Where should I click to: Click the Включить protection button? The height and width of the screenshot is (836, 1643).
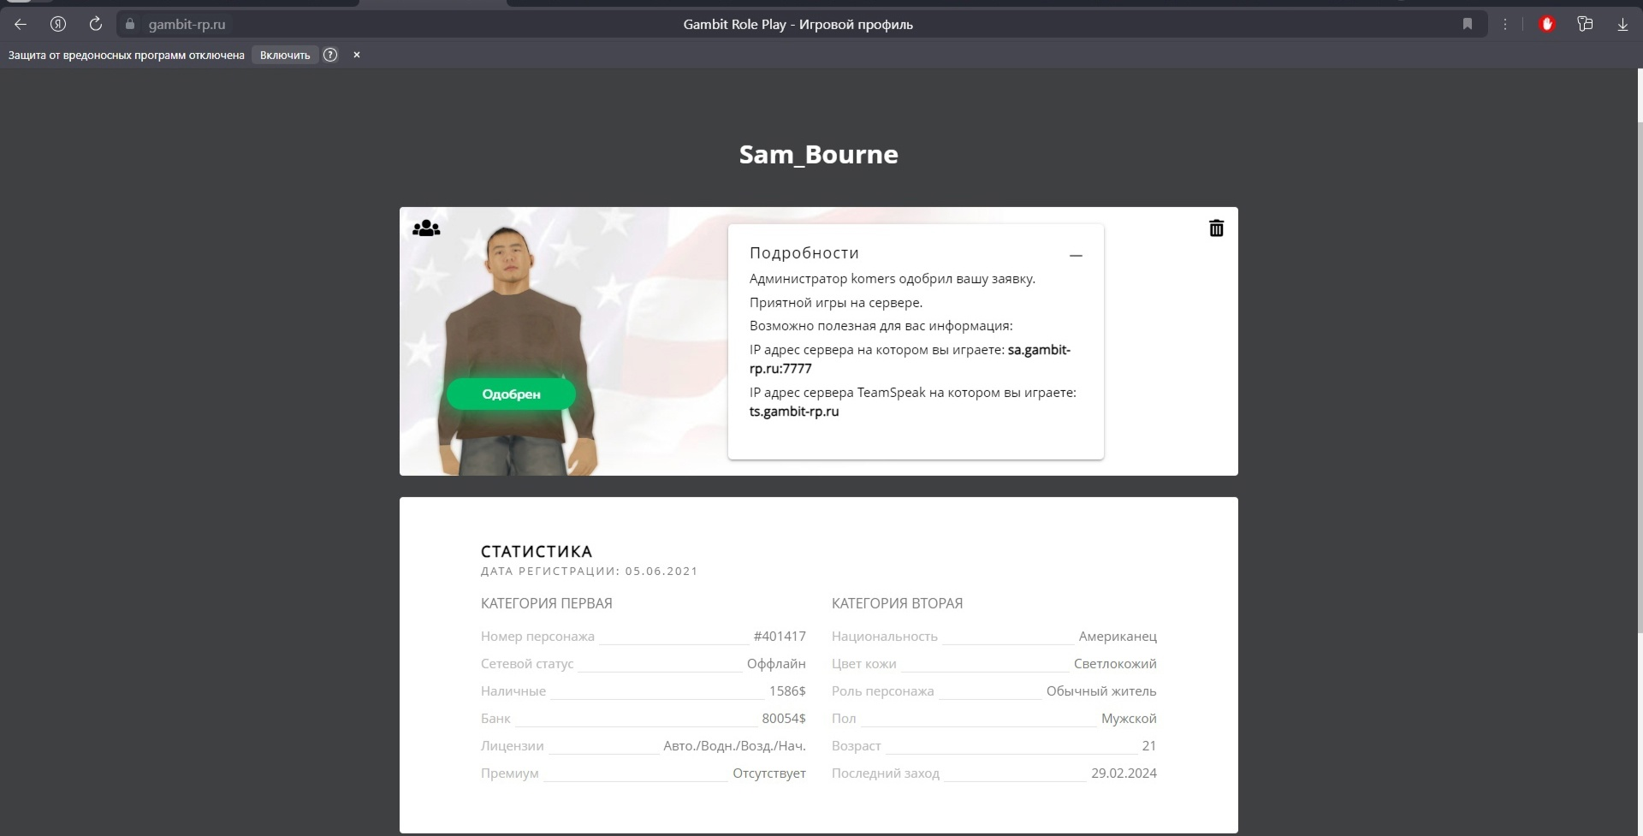(x=285, y=55)
